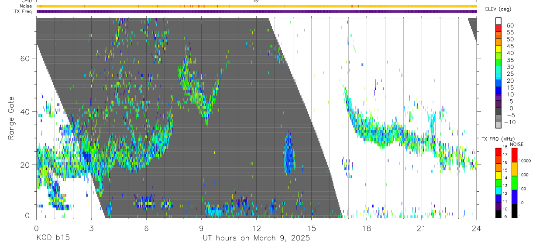Select the cyan TX FRQ segment between 12 and 13

coord(498,190)
